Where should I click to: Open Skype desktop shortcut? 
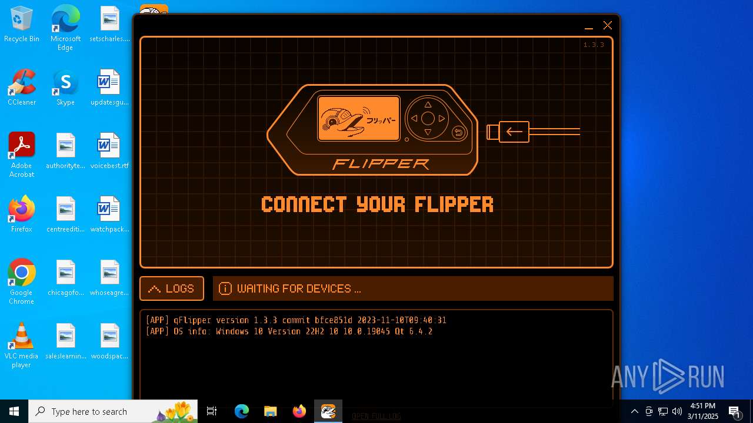coord(65,88)
